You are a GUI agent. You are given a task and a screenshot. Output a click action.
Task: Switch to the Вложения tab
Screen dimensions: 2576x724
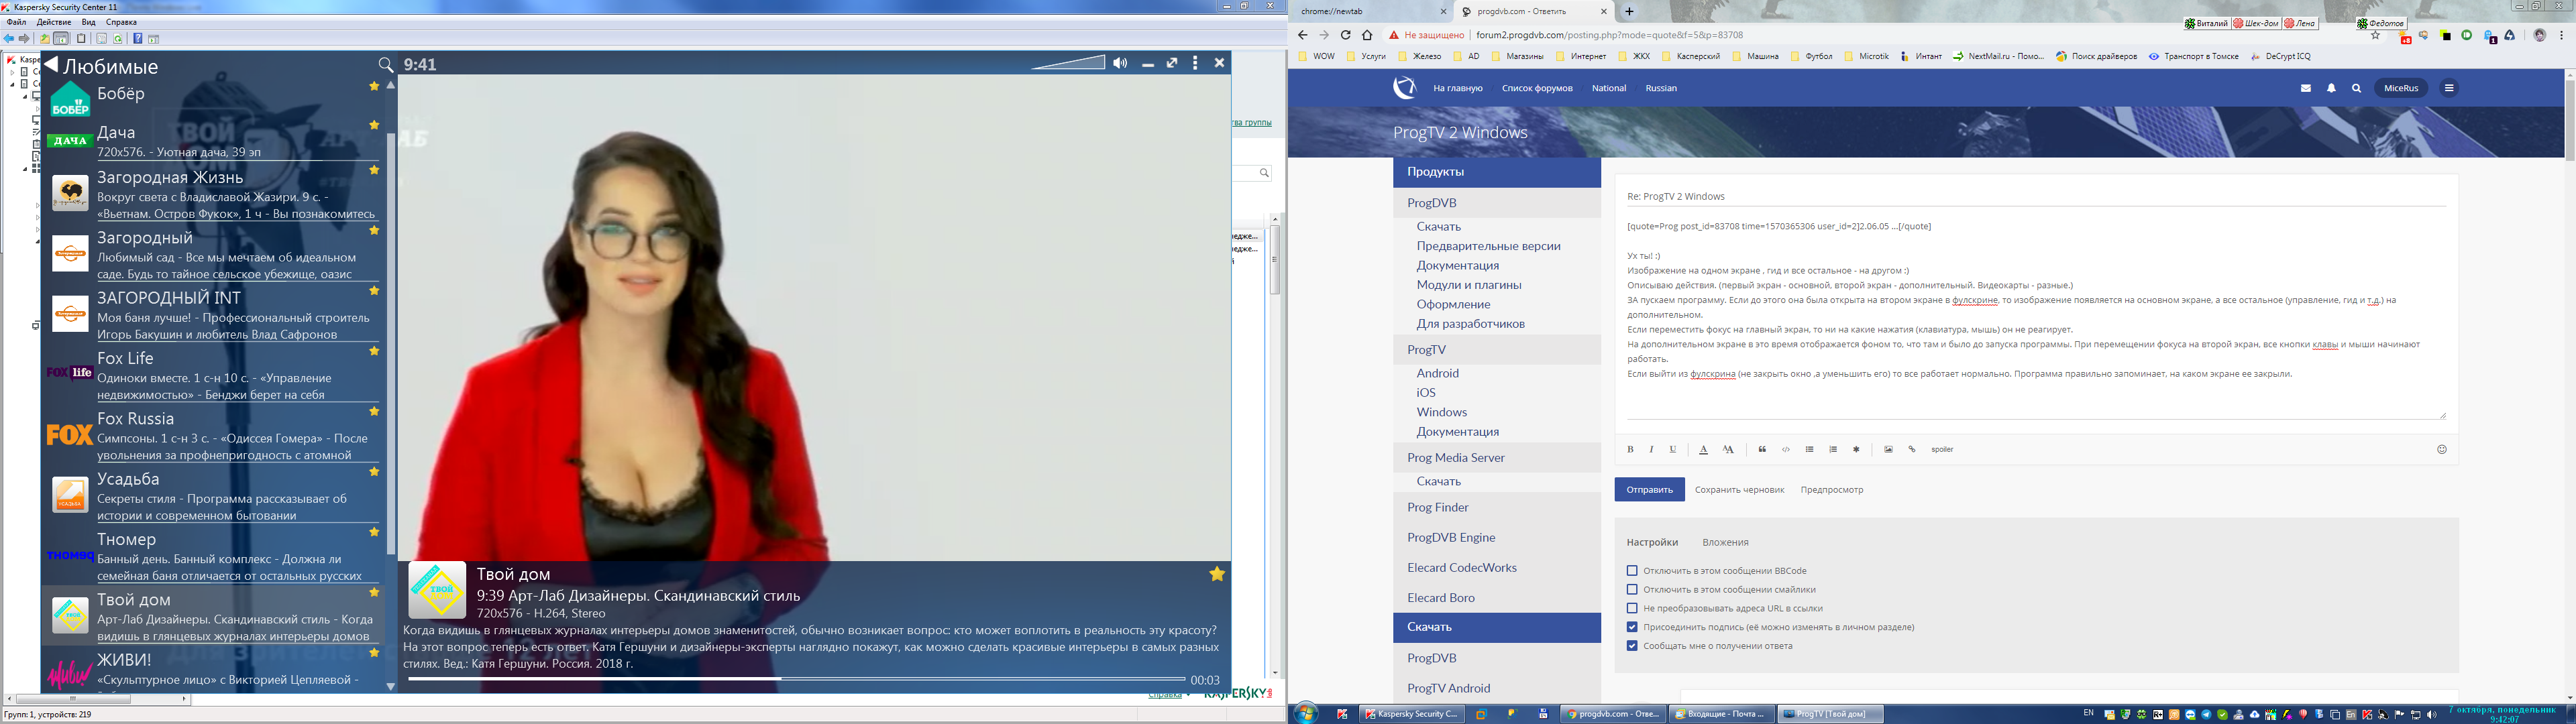[1725, 542]
